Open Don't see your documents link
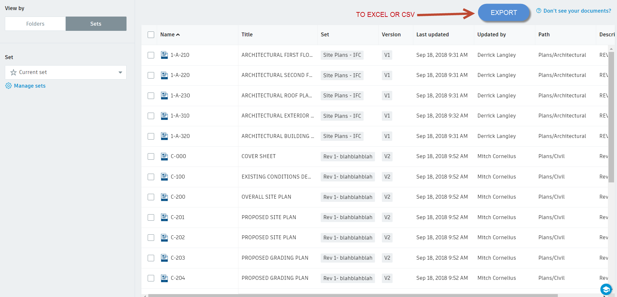The width and height of the screenshot is (617, 297). pyautogui.click(x=577, y=11)
